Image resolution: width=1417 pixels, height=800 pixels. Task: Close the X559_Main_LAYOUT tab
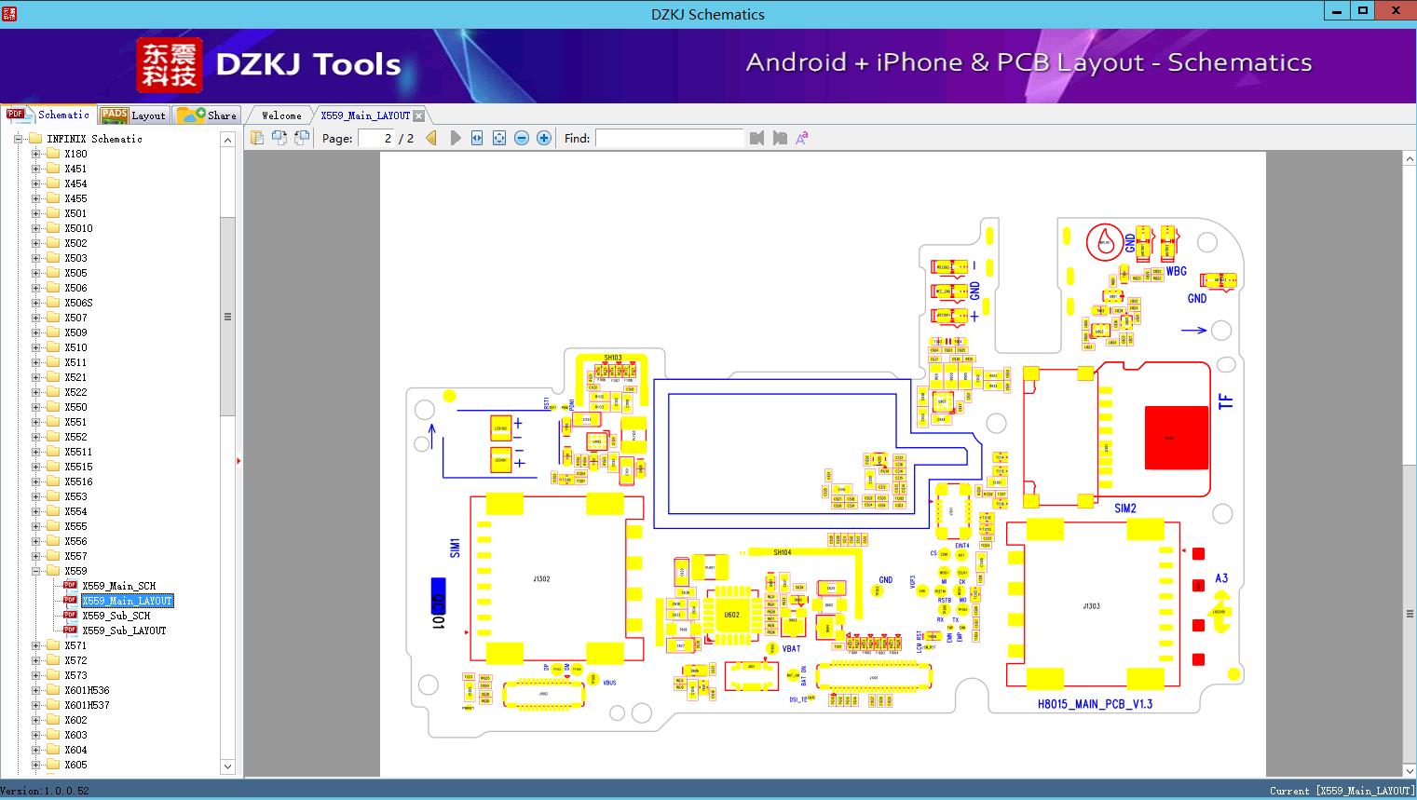pos(419,115)
